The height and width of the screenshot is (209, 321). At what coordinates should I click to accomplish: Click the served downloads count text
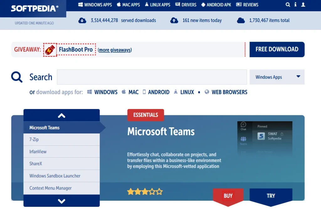123,20
